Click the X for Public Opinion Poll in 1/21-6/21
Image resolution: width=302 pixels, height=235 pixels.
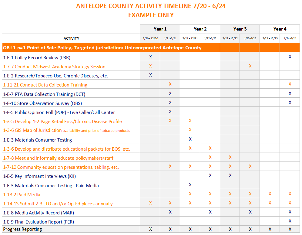170,111
